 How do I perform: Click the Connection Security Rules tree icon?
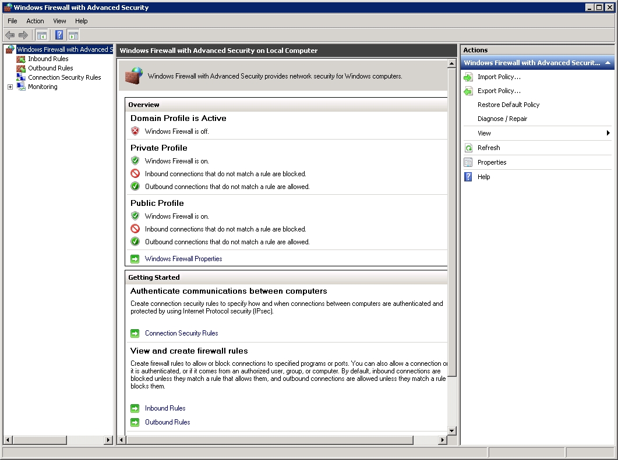(x=21, y=77)
